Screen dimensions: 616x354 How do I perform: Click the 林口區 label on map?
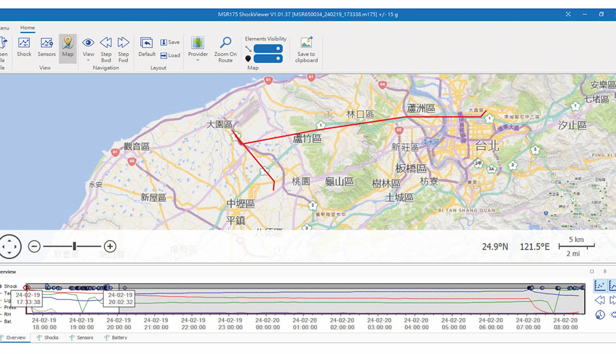tap(361, 114)
